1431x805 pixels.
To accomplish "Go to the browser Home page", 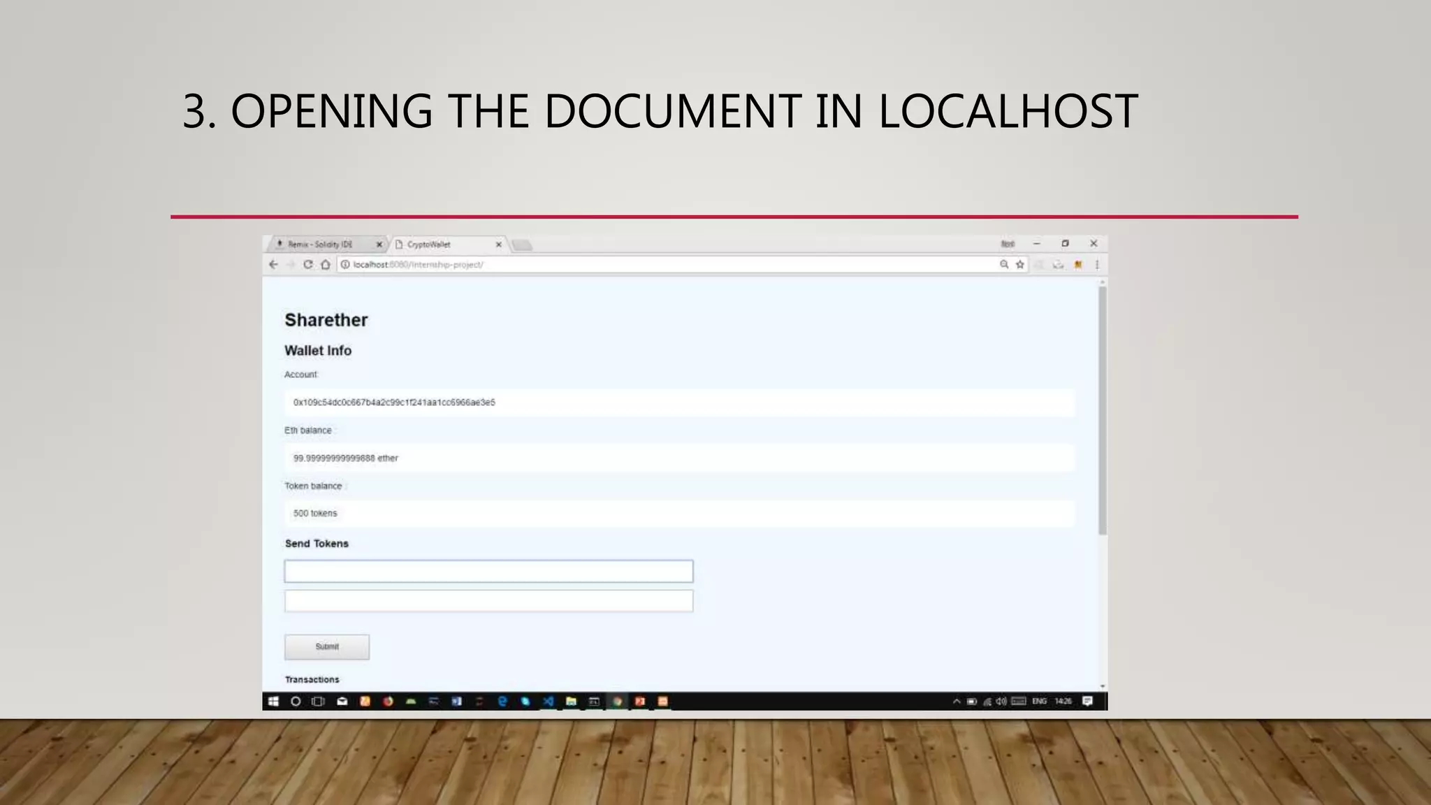I will click(x=326, y=265).
